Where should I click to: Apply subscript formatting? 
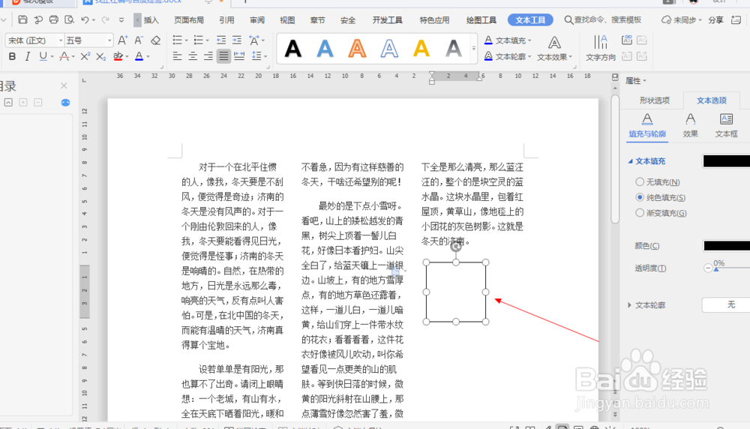point(100,56)
